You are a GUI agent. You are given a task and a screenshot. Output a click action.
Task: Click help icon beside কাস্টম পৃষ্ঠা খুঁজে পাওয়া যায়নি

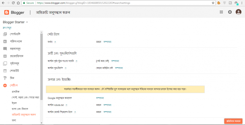coord(76,61)
